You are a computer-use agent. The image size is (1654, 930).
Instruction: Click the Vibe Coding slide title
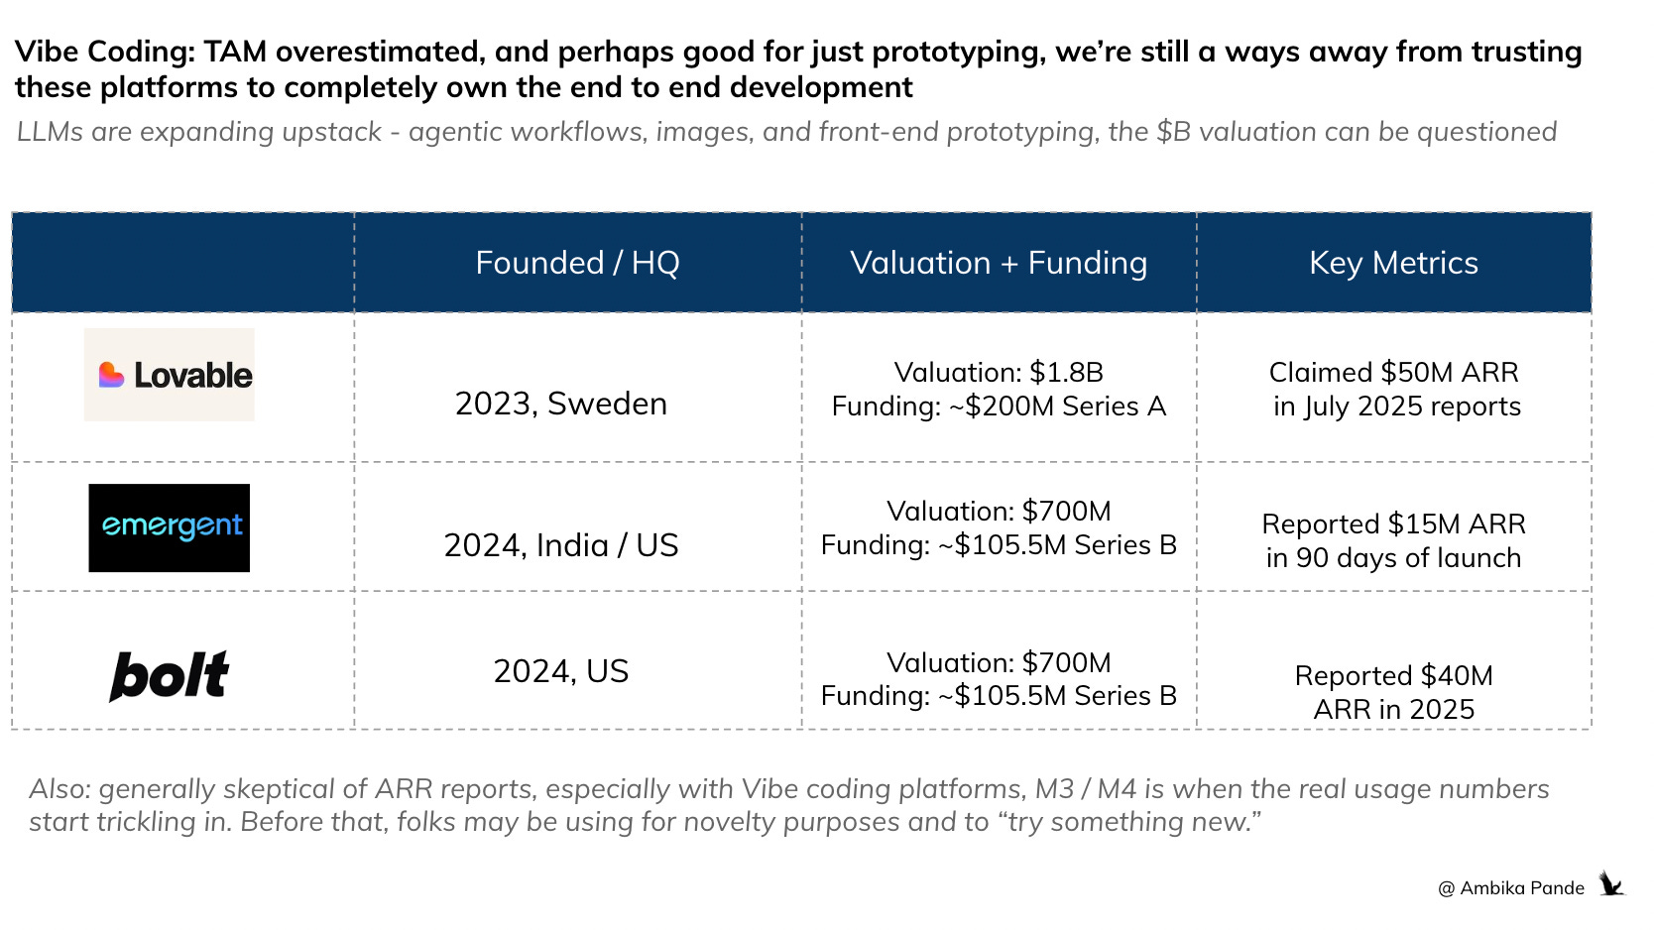pos(798,69)
